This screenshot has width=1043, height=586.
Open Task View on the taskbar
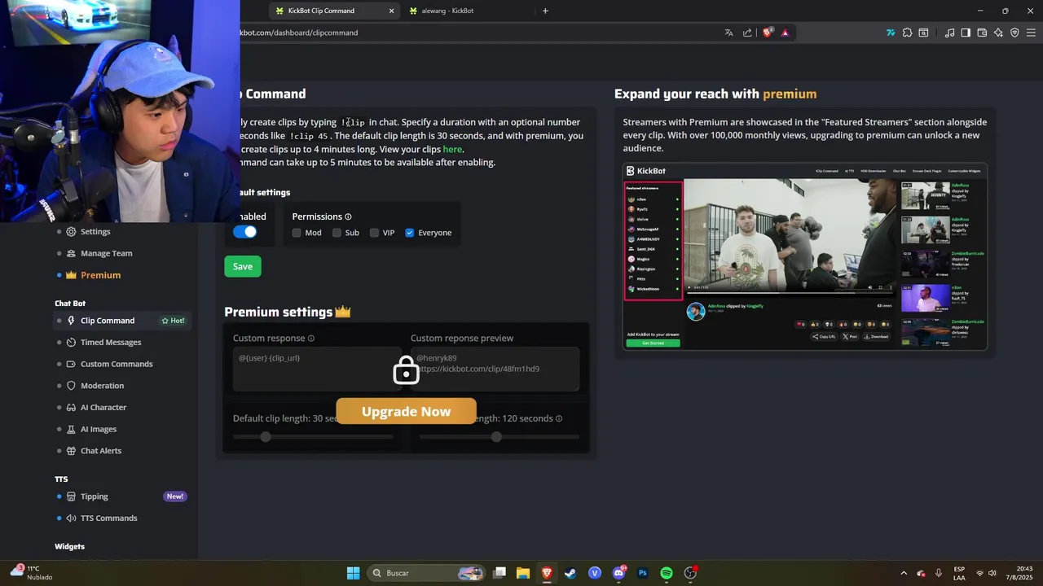click(x=499, y=573)
